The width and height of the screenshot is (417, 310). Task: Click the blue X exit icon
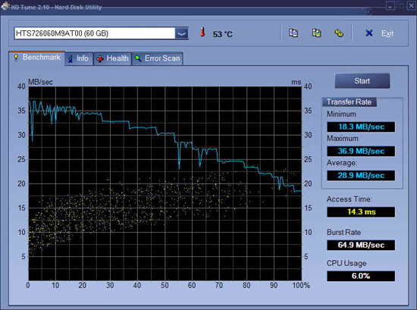tap(369, 33)
